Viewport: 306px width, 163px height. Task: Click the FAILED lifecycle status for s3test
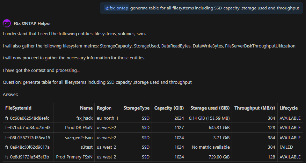[x=286, y=147]
